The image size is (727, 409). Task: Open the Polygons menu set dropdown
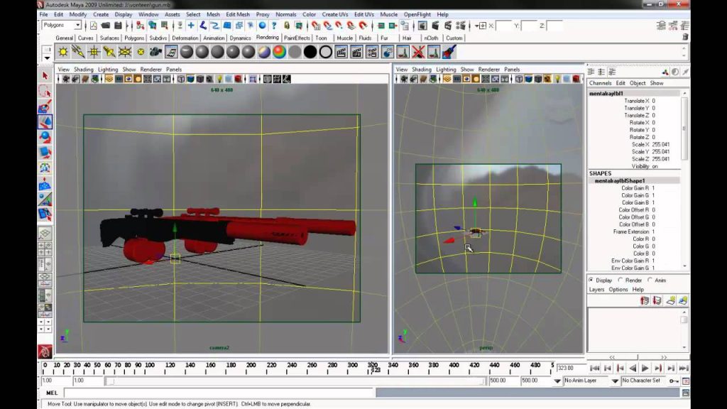[x=62, y=25]
